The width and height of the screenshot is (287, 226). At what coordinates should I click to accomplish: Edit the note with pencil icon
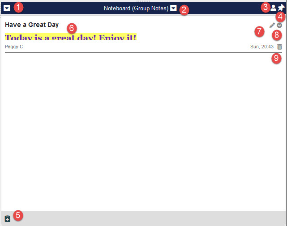(x=272, y=26)
